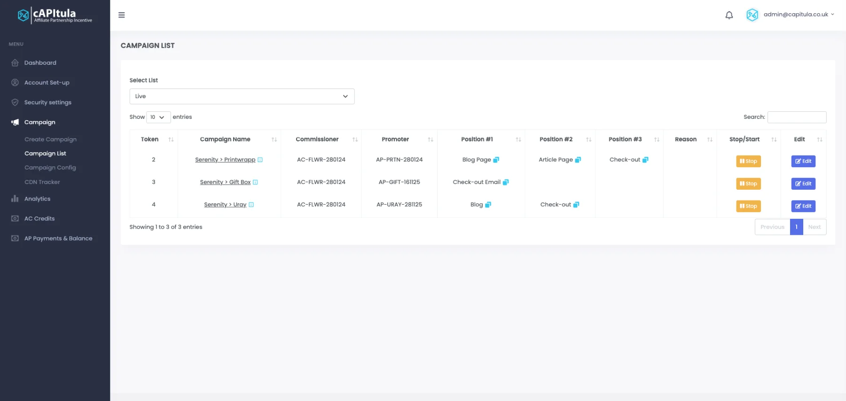Sort by Commissioner column arrows
This screenshot has height=401, width=846.
click(355, 139)
